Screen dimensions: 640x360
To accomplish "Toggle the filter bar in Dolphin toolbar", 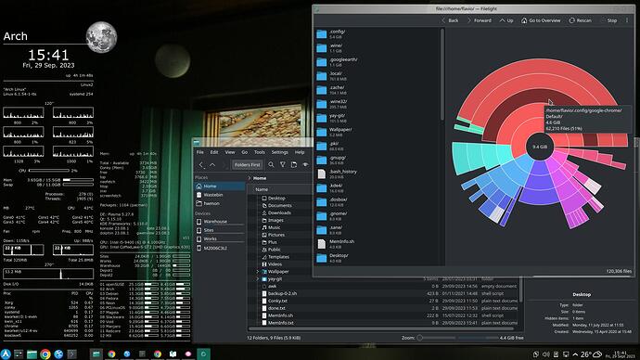I will pos(283,165).
